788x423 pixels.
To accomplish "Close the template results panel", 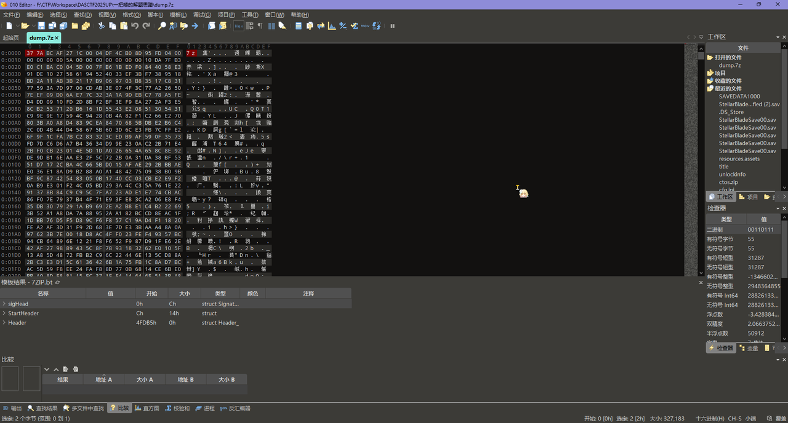I will pyautogui.click(x=701, y=282).
